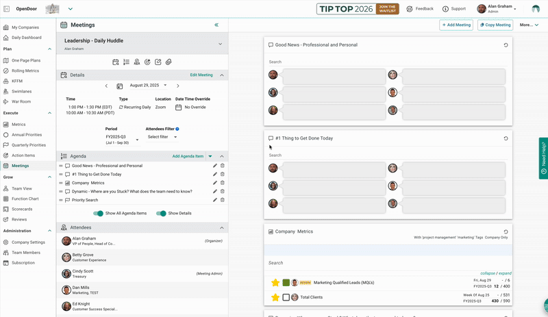Navigate to Scorecards in the sidebar
The height and width of the screenshot is (317, 548).
coord(22,210)
